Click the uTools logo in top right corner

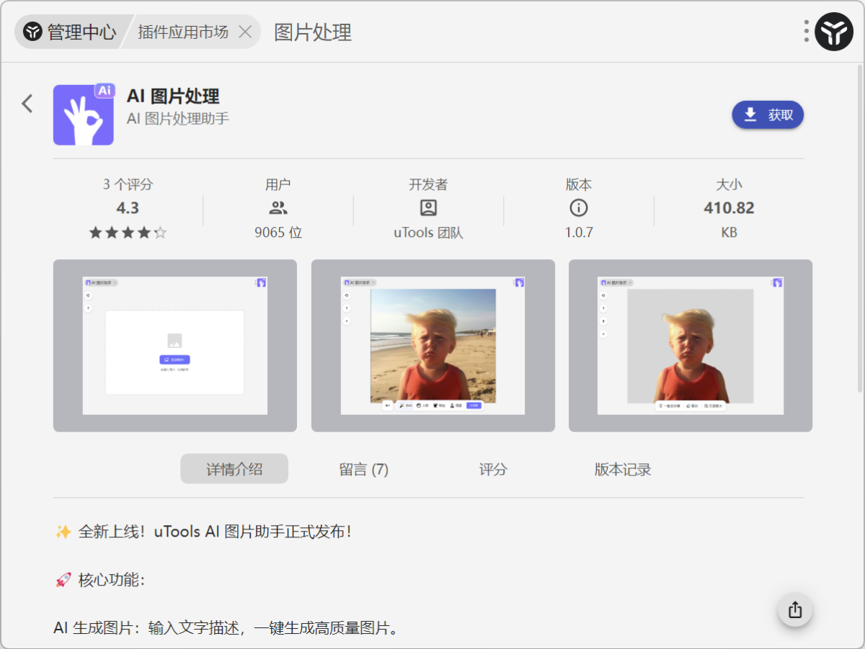833,32
